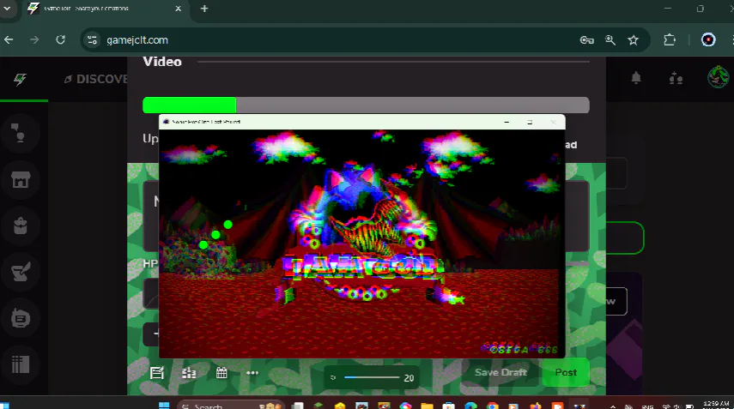The image size is (734, 409).
Task: Open the Game Jolt chat sidebar icon
Action: tap(19, 133)
